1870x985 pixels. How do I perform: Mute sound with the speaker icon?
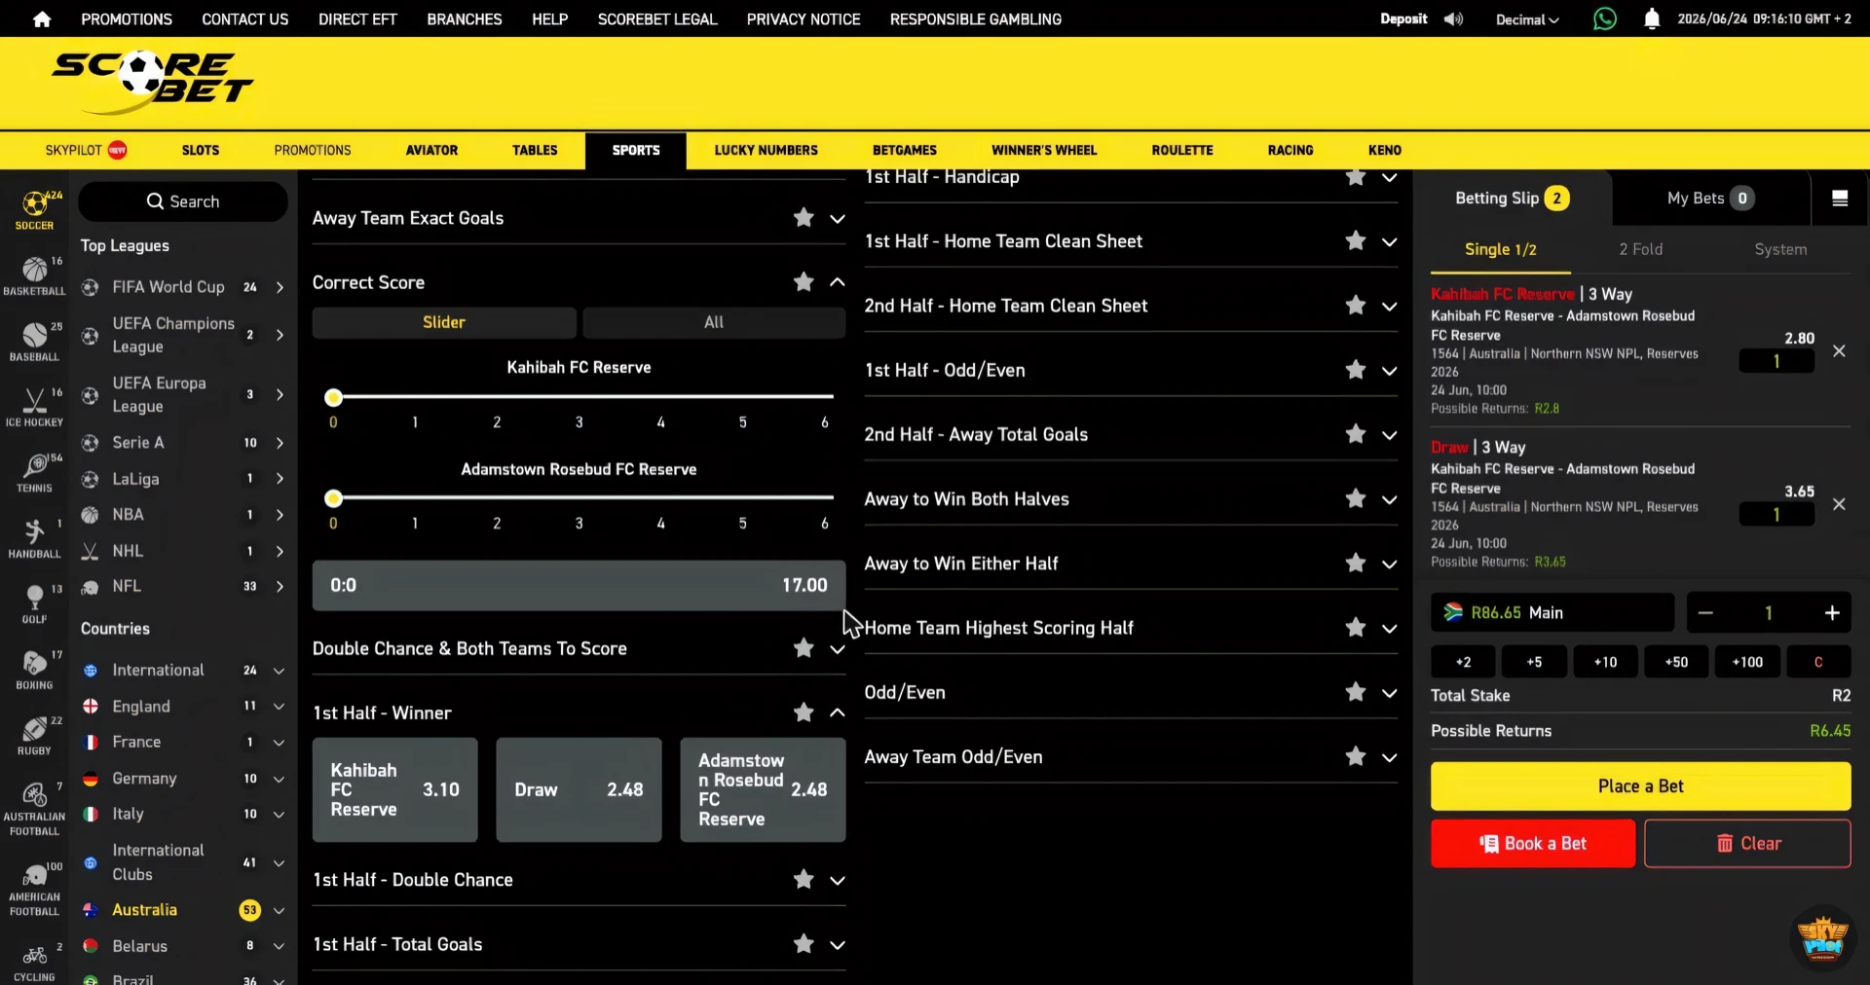[1453, 18]
